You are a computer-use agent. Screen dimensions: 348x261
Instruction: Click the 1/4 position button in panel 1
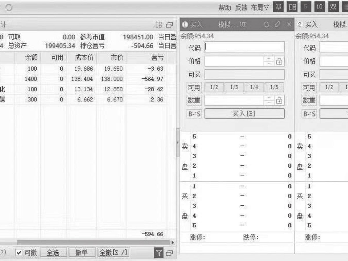pyautogui.click(x=254, y=88)
